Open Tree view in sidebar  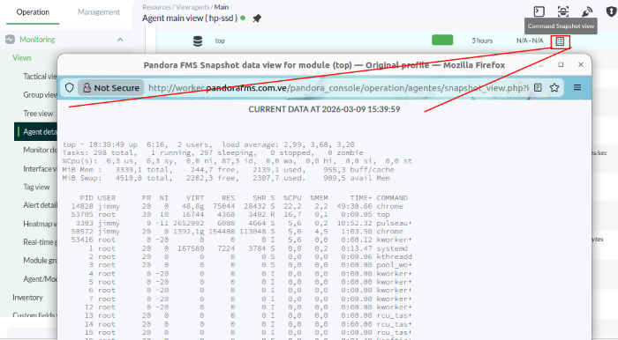tap(38, 114)
